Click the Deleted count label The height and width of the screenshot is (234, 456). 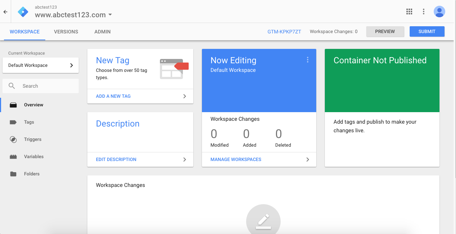[283, 145]
